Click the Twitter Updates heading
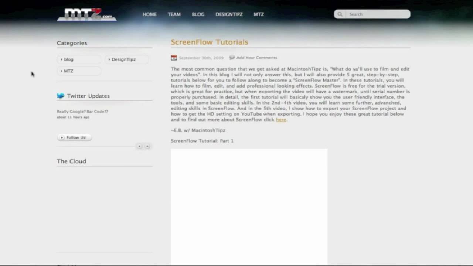Screen dimensions: 473x266 [x=88, y=96]
